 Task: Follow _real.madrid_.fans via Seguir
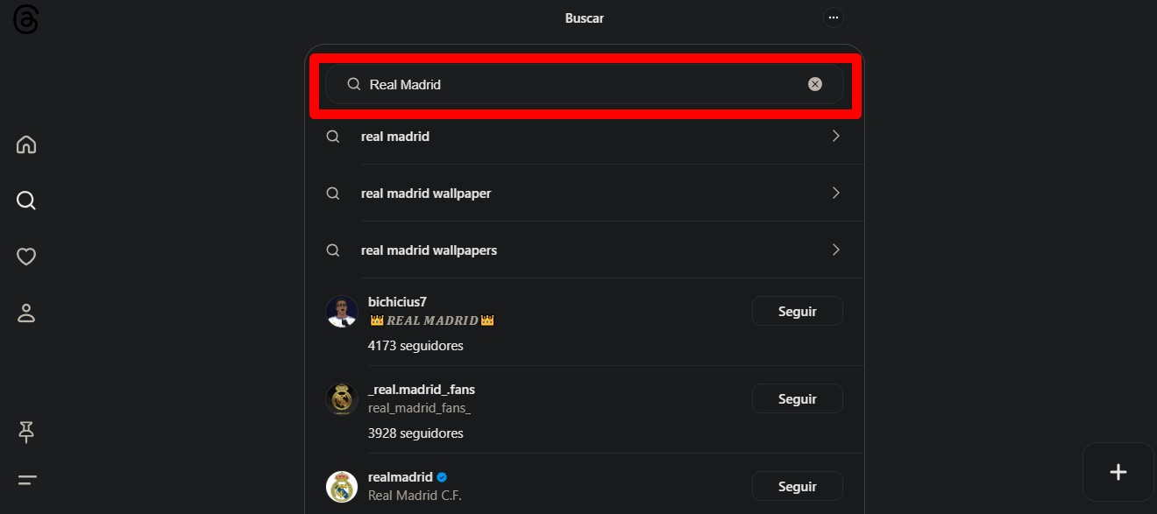pos(798,398)
